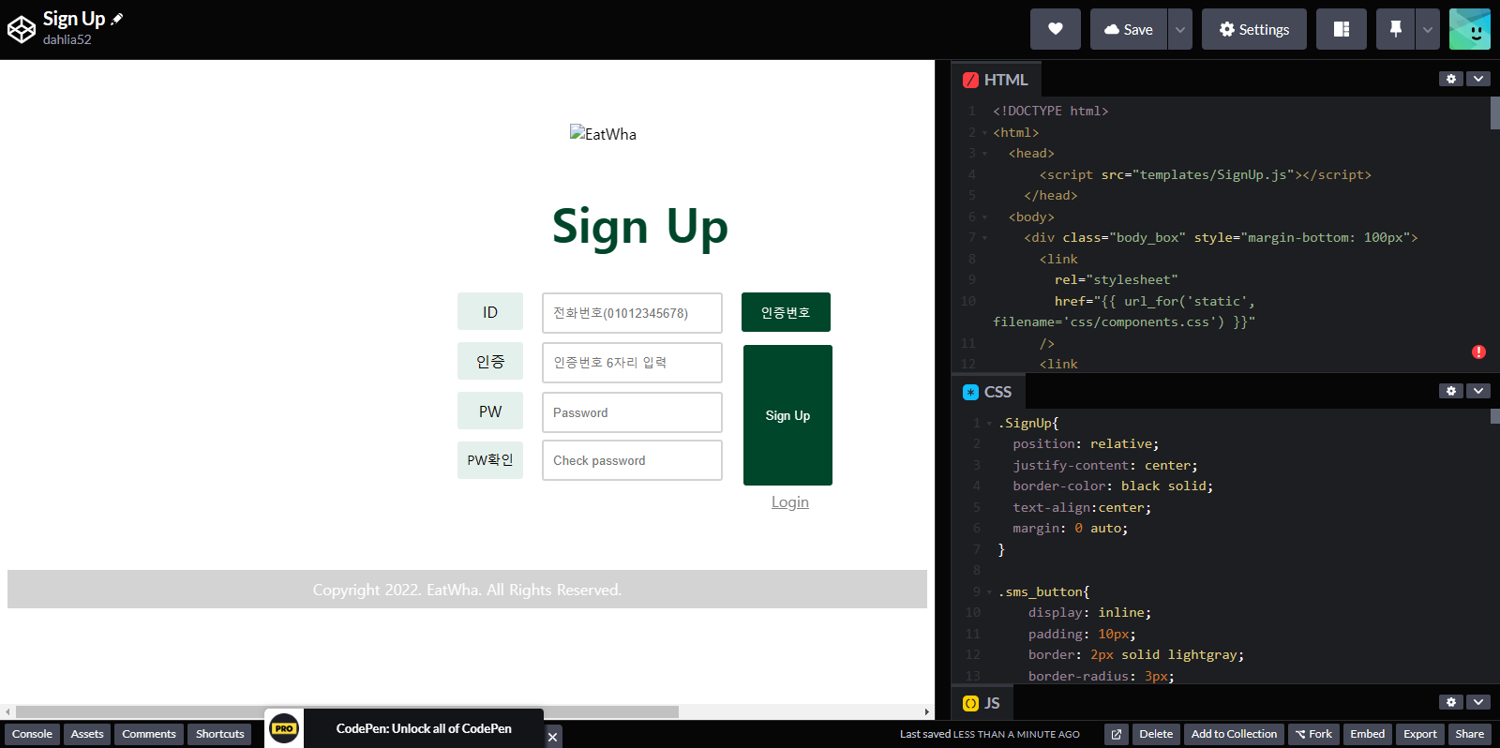
Task: Click the 인증번호 6자리 입력 input field
Action: pyautogui.click(x=632, y=363)
